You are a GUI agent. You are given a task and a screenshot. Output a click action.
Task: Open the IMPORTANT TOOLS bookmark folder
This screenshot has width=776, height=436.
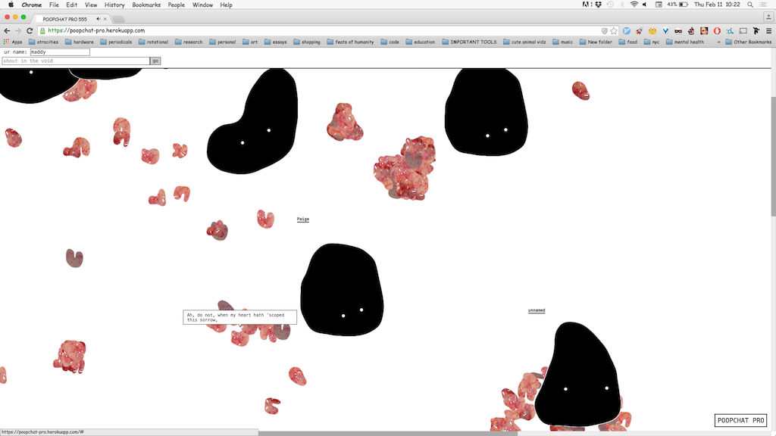tap(469, 42)
